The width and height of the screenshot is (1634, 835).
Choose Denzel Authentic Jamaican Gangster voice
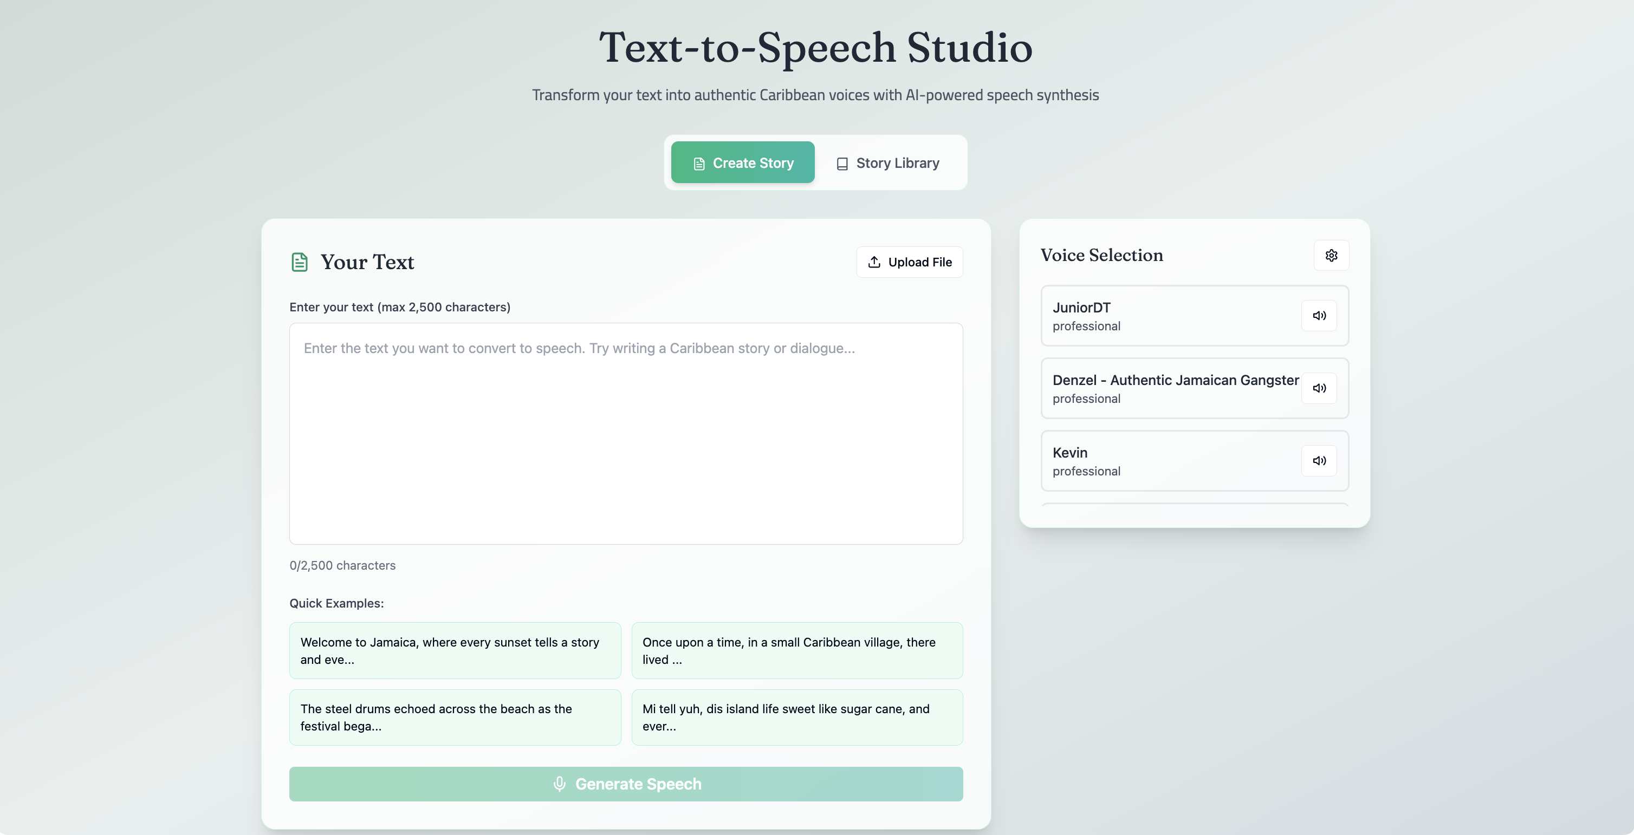click(1167, 389)
